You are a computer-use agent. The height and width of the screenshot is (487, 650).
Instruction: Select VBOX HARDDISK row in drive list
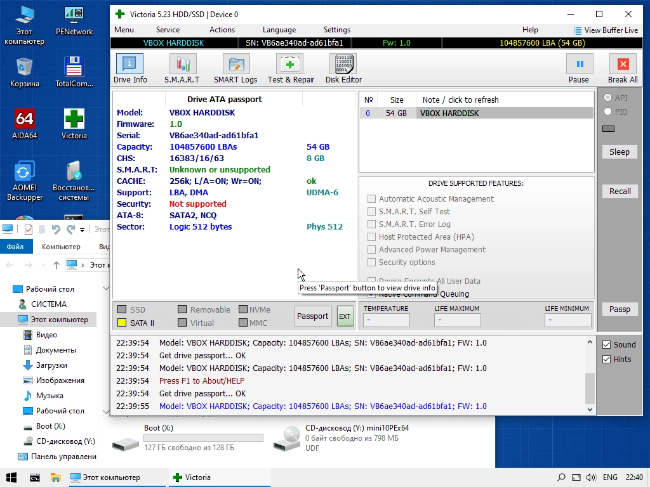point(477,113)
